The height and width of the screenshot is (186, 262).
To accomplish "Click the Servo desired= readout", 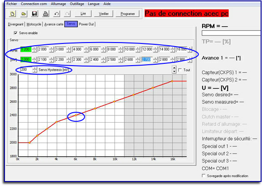I will [220, 95].
